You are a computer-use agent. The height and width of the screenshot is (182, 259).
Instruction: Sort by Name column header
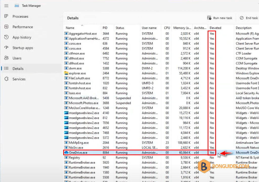tap(82, 28)
